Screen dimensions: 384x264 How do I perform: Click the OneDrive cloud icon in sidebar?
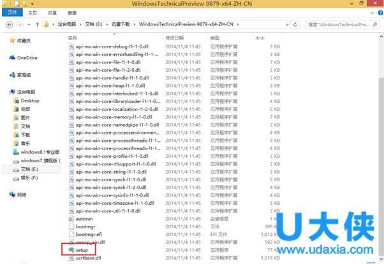coord(13,57)
